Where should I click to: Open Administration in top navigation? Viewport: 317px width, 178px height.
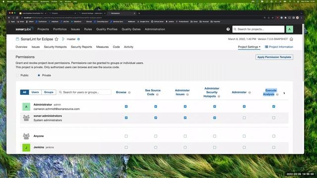tap(155, 29)
